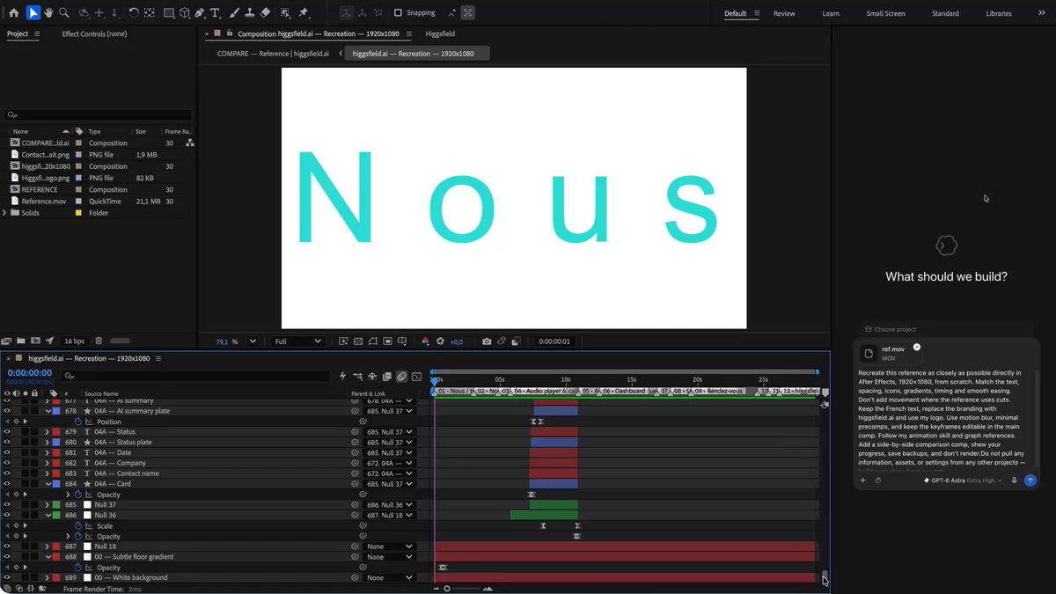Click the microphone icon in chat input
Viewport: 1056px width, 594px height.
1015,480
